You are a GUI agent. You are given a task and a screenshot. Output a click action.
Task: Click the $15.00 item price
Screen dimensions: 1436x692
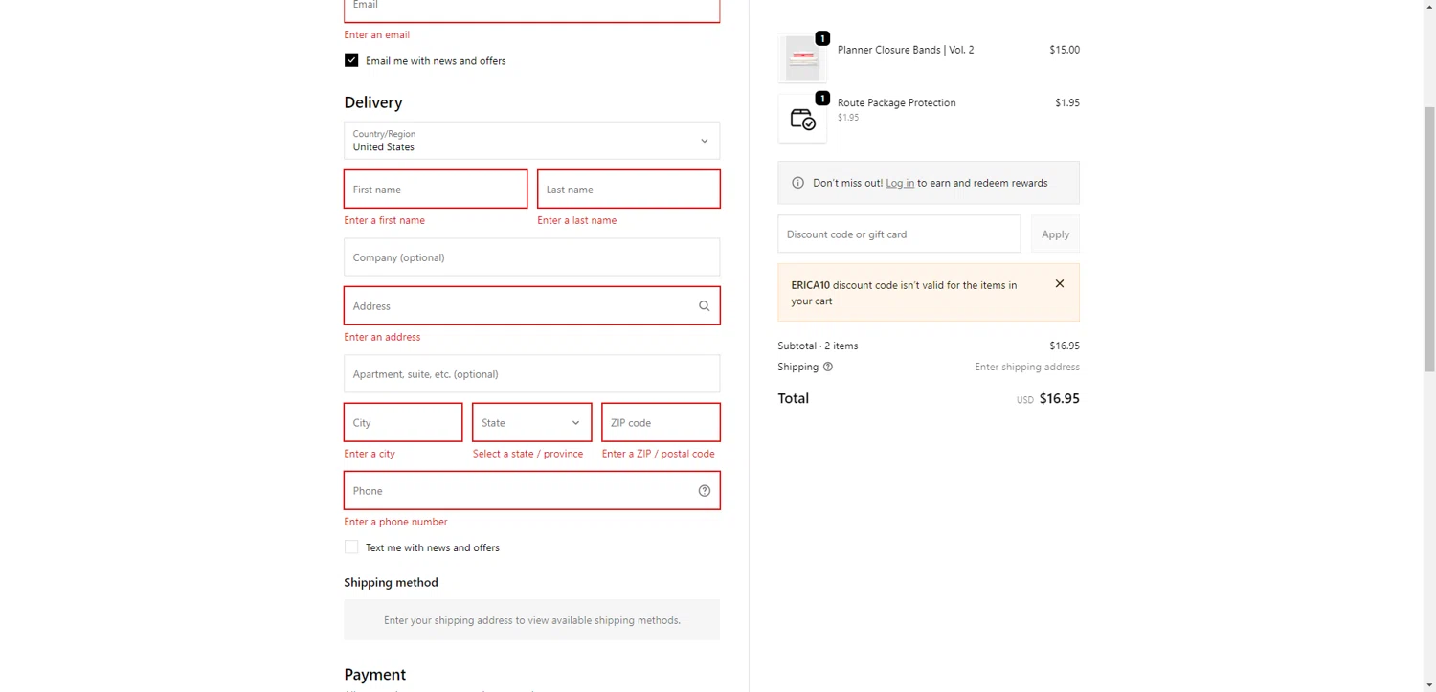pos(1065,50)
